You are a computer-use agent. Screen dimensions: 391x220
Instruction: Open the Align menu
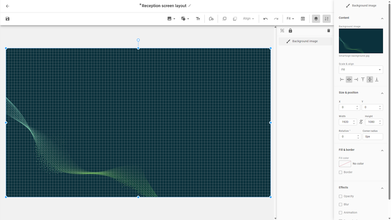248,19
